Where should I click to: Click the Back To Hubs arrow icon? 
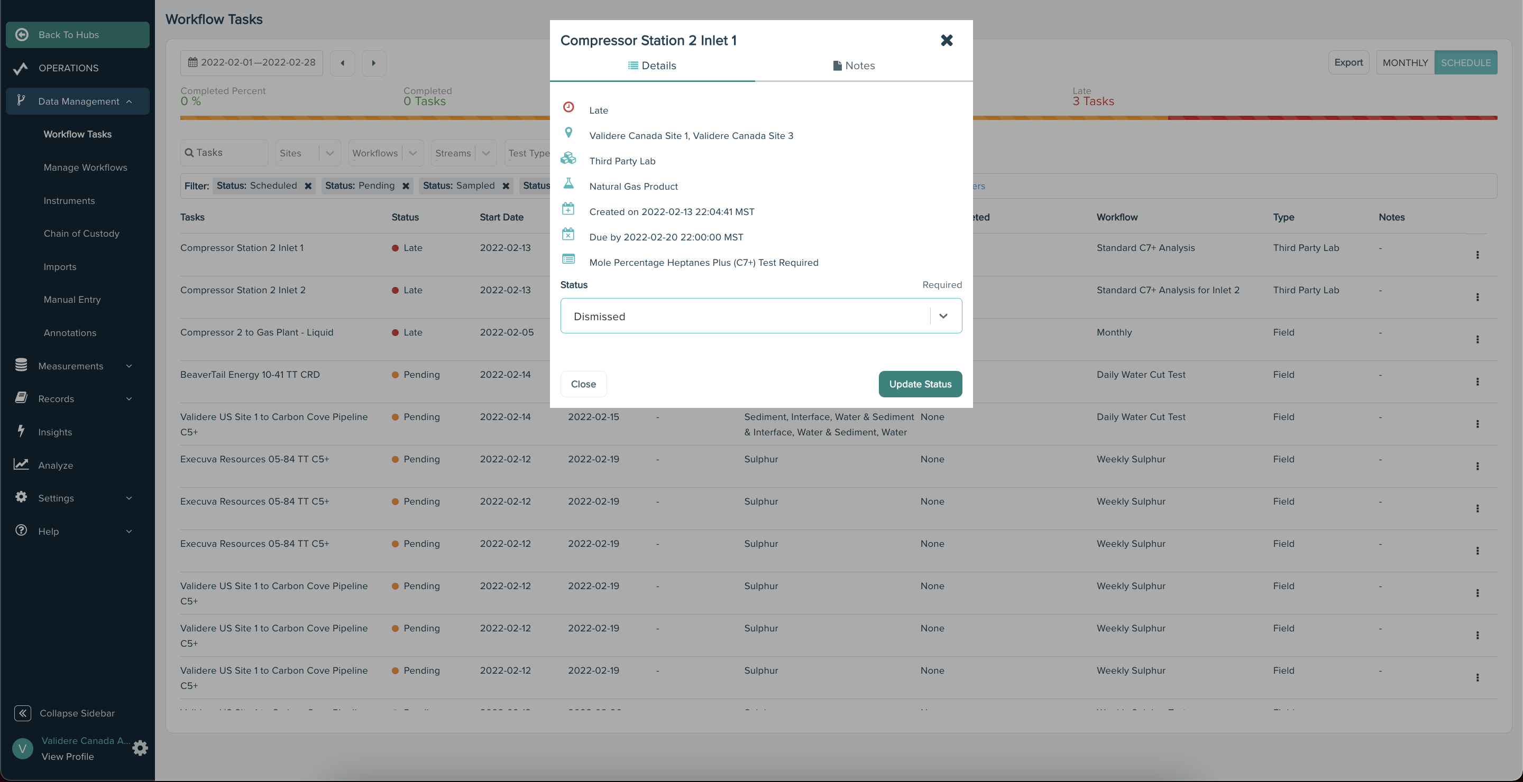pos(22,35)
